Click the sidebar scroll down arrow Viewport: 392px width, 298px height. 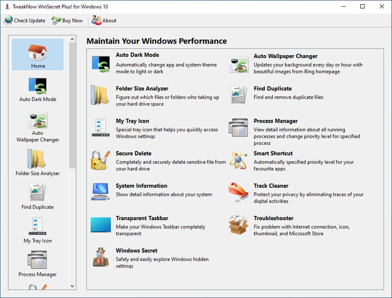coord(72,286)
